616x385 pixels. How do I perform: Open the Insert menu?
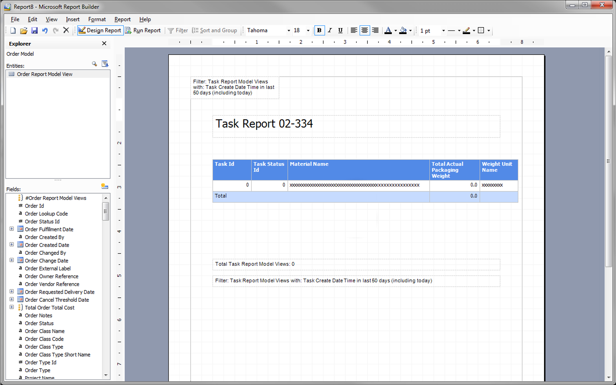click(x=72, y=19)
